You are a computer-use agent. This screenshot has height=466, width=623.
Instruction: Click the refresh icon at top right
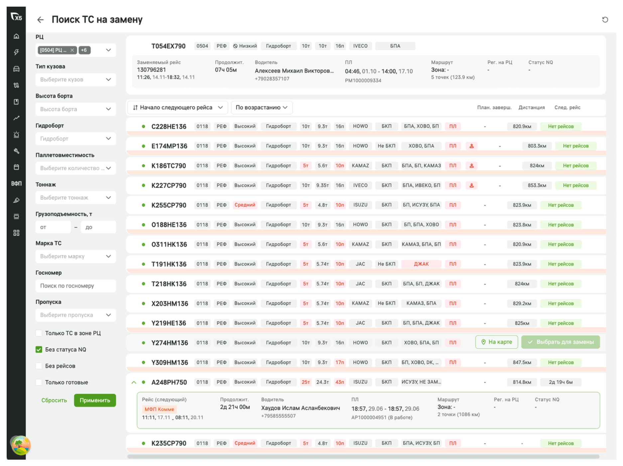tap(605, 20)
